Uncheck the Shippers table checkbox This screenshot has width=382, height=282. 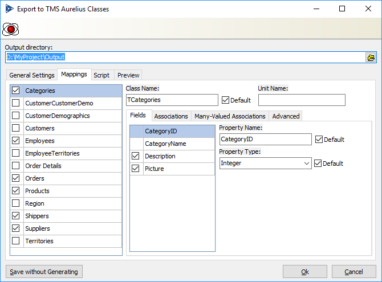click(x=16, y=216)
